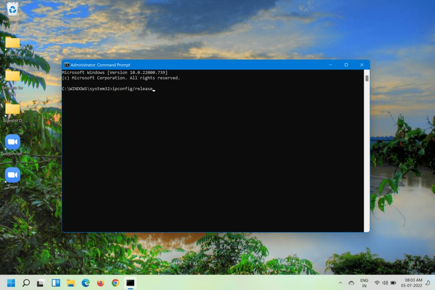Click the battery status tray icon
Image resolution: width=435 pixels, height=290 pixels.
point(393,283)
